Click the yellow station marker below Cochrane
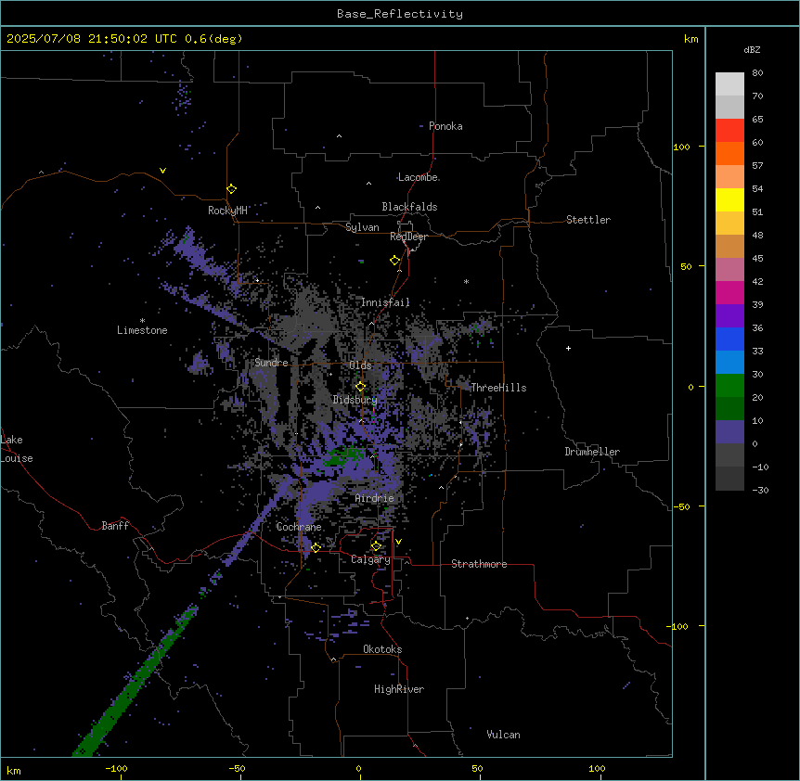 316,547
